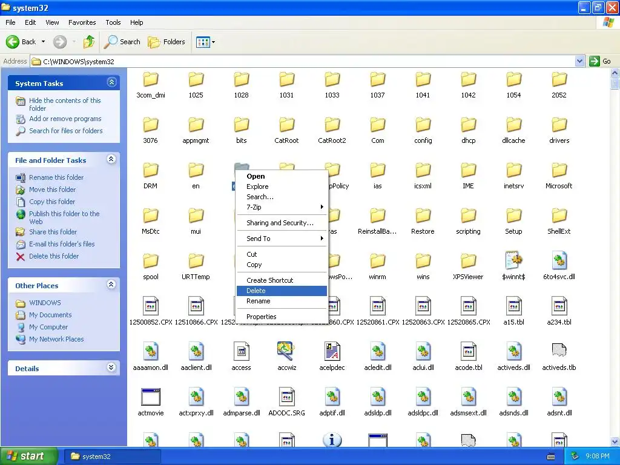Collapse the File and Folder Tasks panel
The image size is (620, 465).
111,159
